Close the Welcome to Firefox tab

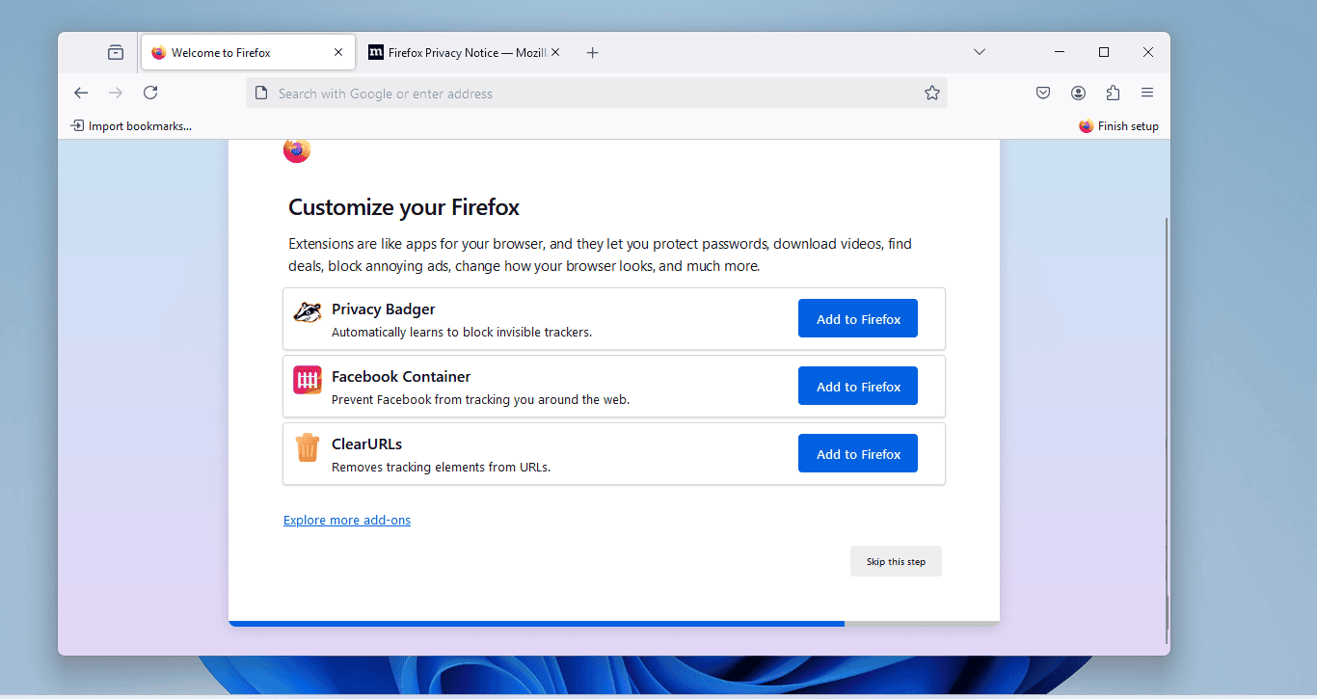click(x=338, y=53)
